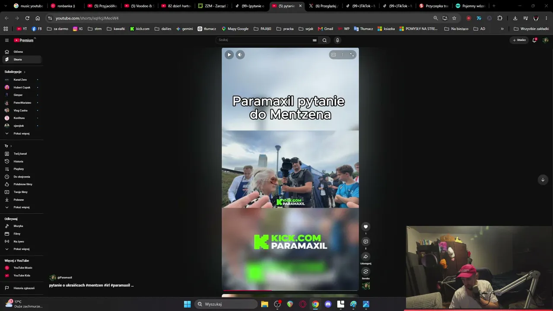
Task: Close the active pytanie Shorts tab
Action: [300, 6]
